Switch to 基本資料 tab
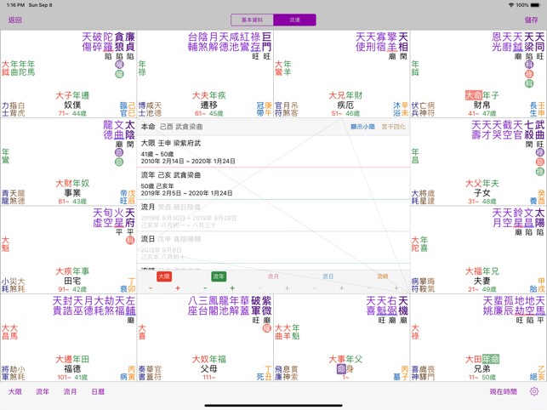Viewport: 547px width, 410px height. coord(252,20)
